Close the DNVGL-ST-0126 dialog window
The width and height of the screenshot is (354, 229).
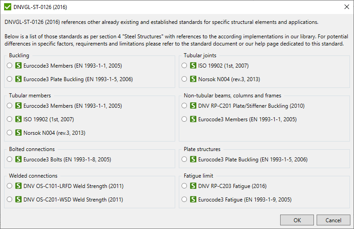(346, 7)
